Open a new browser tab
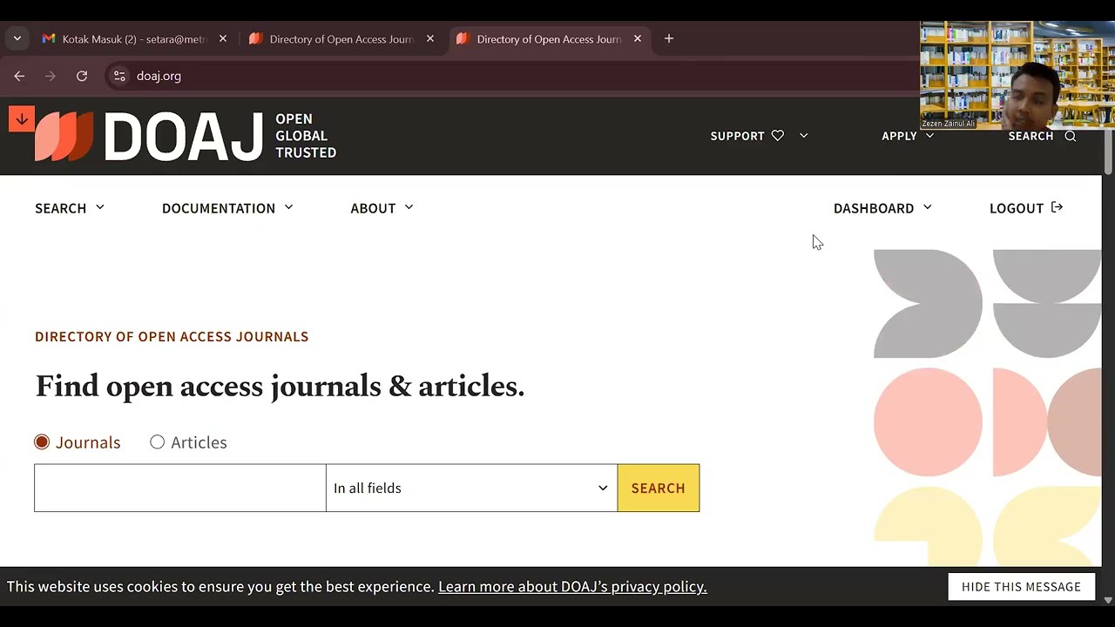The width and height of the screenshot is (1115, 627). coord(669,38)
